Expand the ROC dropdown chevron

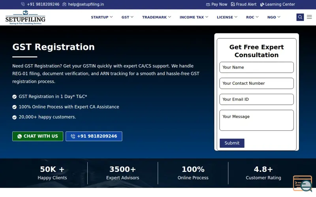tap(257, 17)
